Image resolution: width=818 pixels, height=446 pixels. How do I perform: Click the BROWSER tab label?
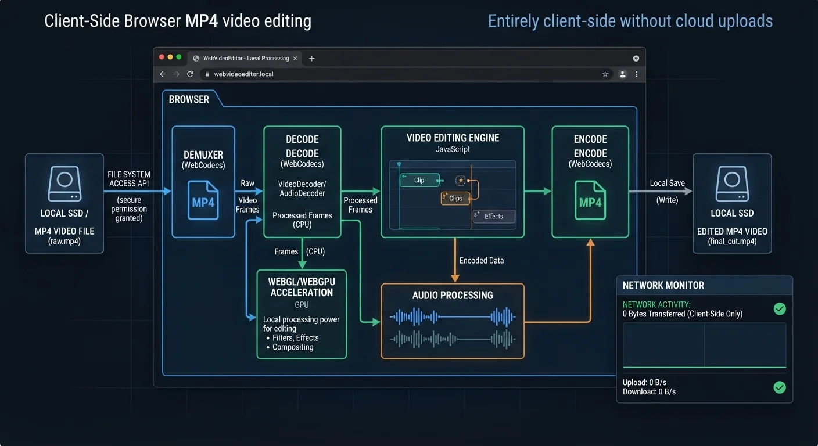pyautogui.click(x=189, y=99)
